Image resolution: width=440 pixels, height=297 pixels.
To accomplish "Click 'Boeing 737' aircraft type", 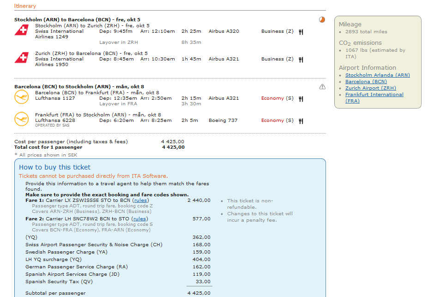I will tap(223, 121).
